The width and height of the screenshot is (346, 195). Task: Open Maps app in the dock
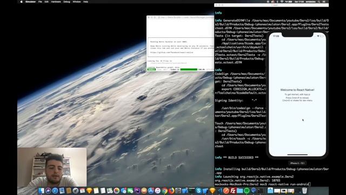(x=110, y=191)
